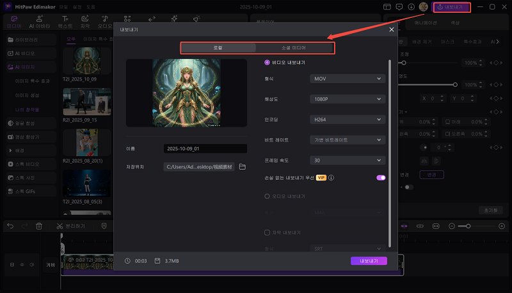Click the 내보내기 export button in title bar
Image resolution: width=512 pixels, height=293 pixels.
(452, 8)
